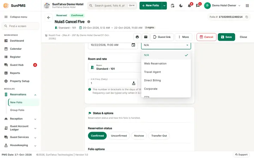254x158 pixels.
Task: Expand Guest Account Ledger module
Action: [35, 129]
